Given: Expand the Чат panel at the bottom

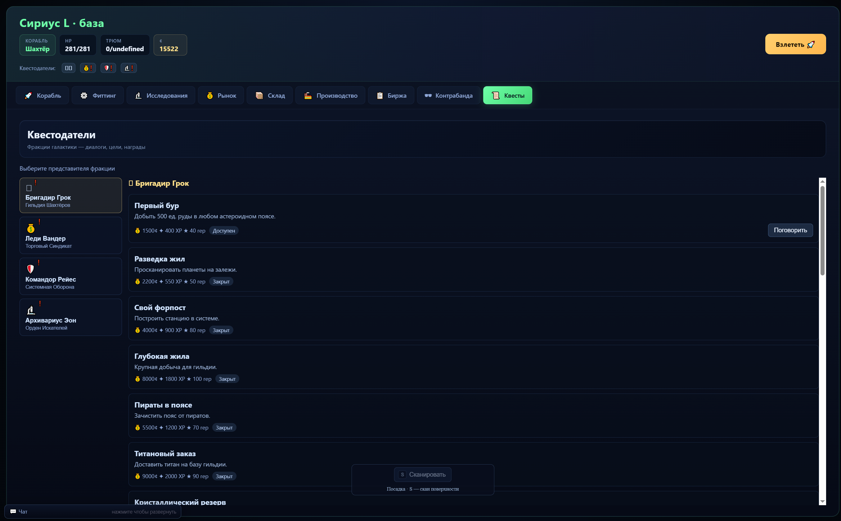Looking at the screenshot, I should pyautogui.click(x=93, y=512).
